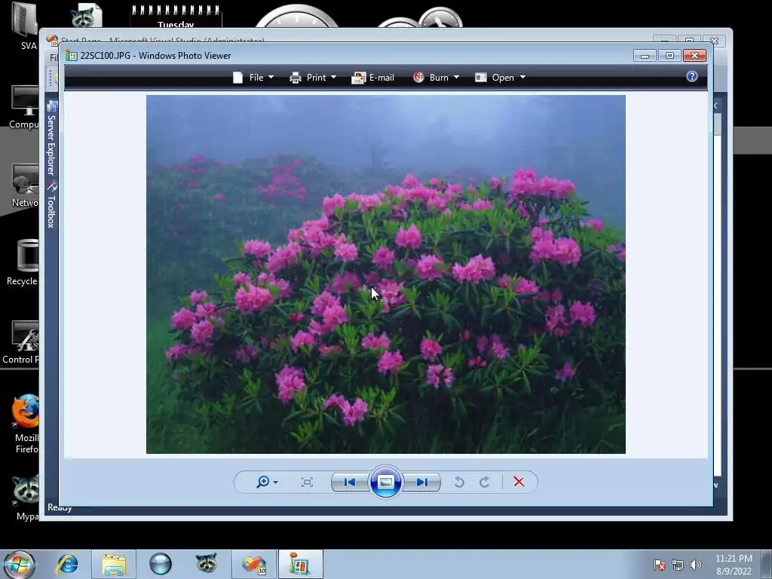This screenshot has width=772, height=579.
Task: Start the slide show
Action: click(385, 482)
